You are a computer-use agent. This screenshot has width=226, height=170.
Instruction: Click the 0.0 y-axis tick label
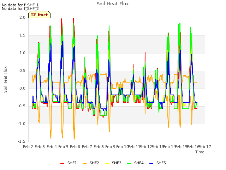coord(22,88)
